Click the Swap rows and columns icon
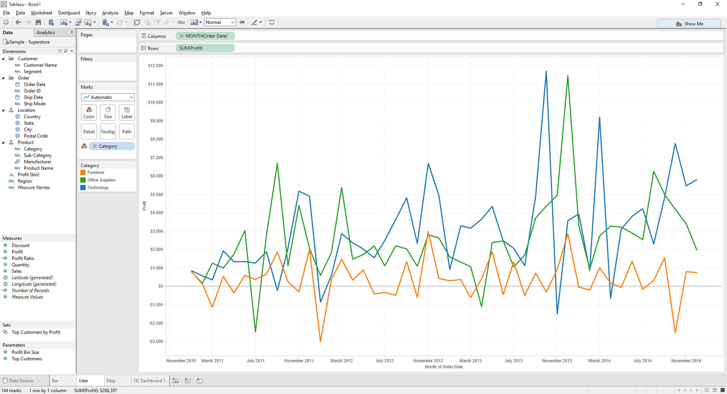The width and height of the screenshot is (727, 394). coord(137,23)
